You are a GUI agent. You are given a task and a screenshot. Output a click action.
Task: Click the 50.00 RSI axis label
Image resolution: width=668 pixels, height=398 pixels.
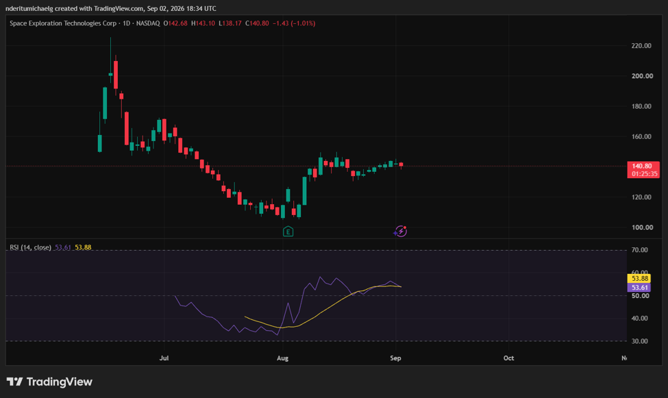pos(640,296)
